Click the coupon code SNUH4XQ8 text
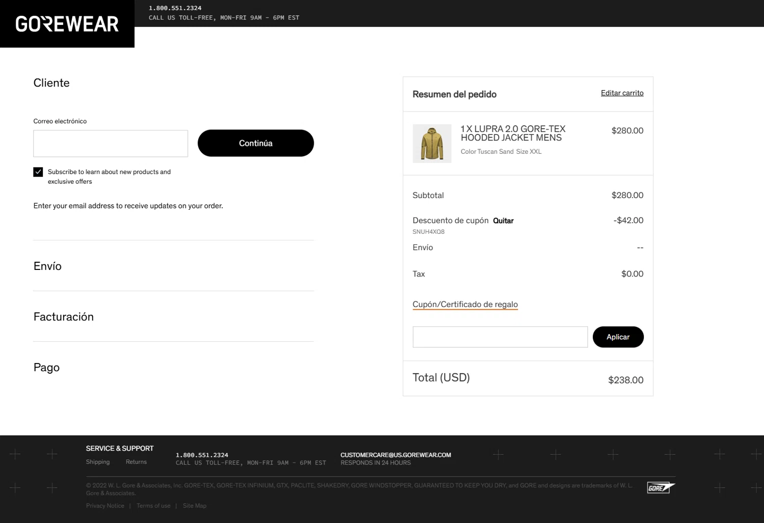 (x=428, y=232)
